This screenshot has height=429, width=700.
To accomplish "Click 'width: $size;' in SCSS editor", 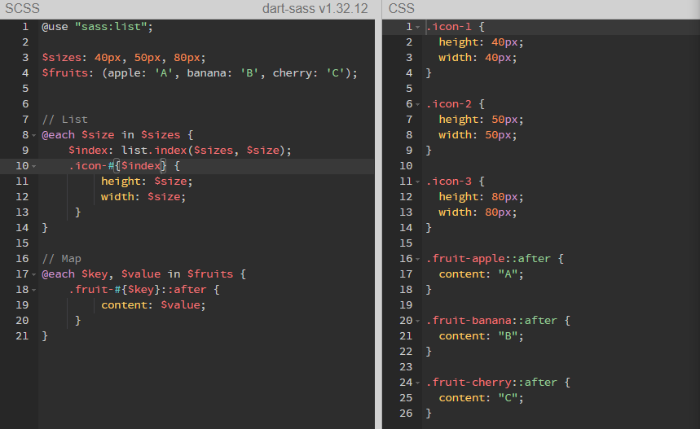I will [x=143, y=197].
